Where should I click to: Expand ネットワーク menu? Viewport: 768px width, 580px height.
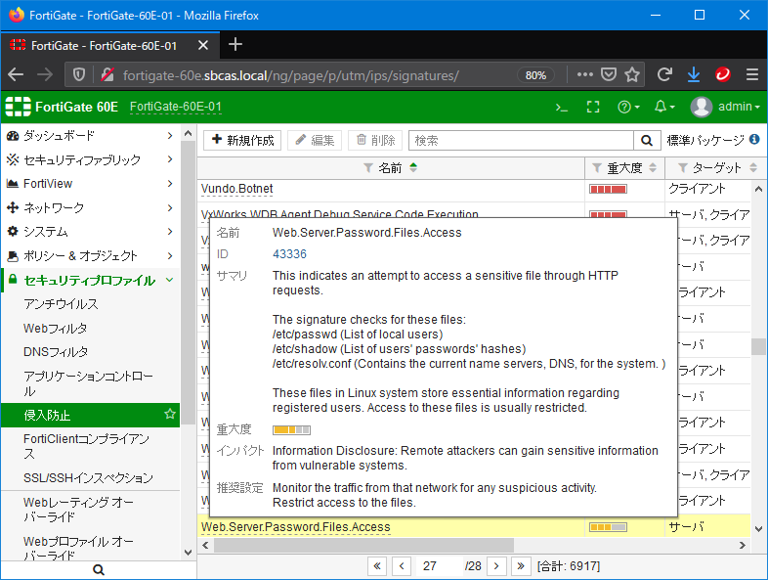tap(90, 208)
